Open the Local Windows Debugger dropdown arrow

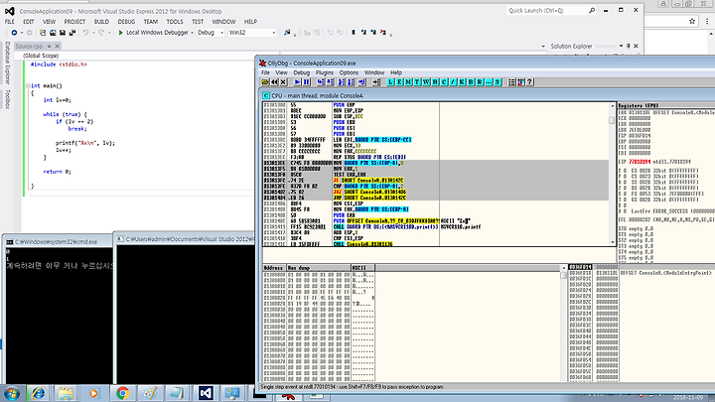click(192, 33)
